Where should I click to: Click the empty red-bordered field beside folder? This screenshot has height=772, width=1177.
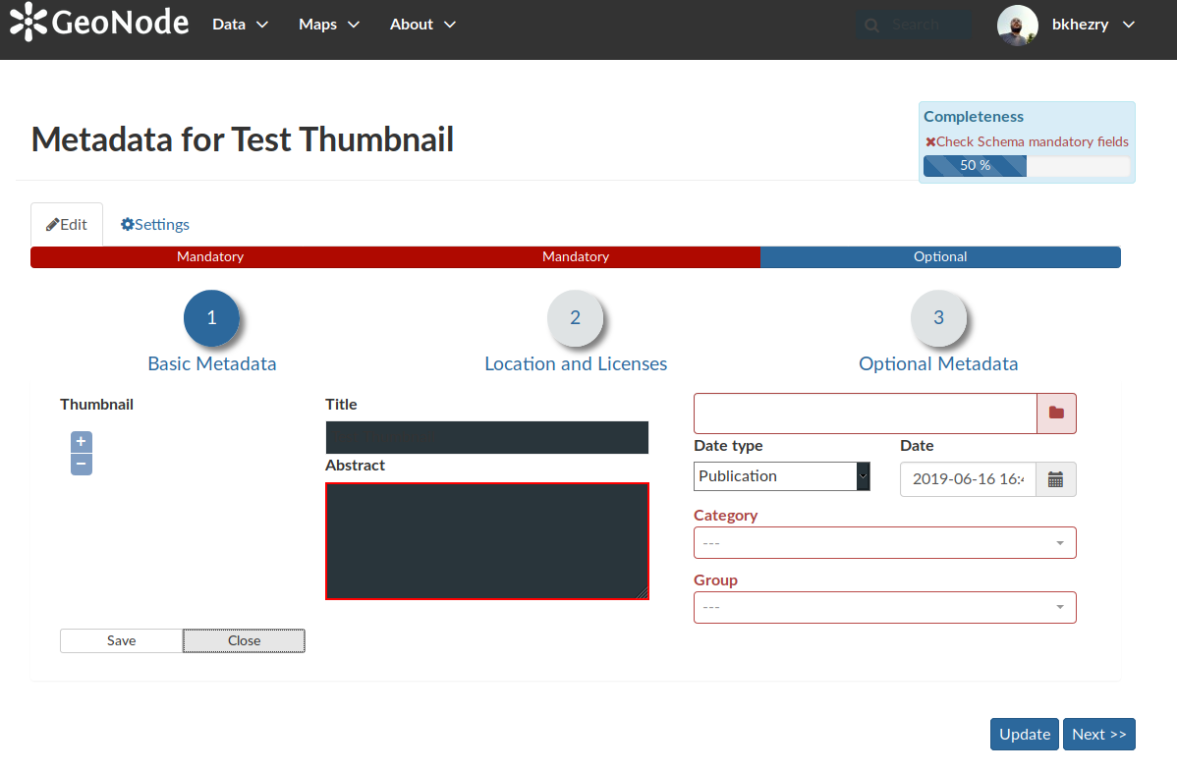point(866,414)
